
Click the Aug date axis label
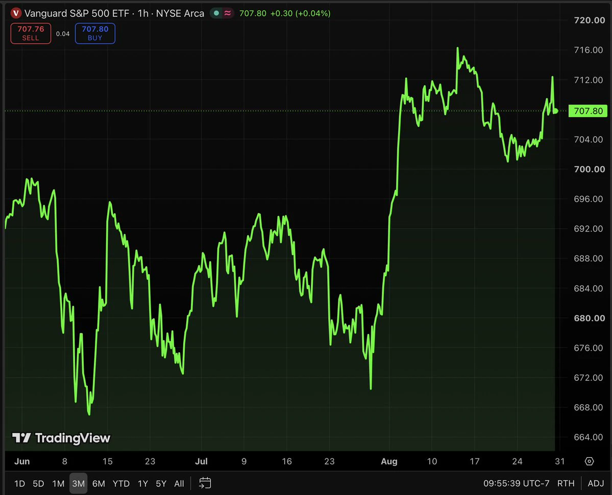click(x=389, y=461)
